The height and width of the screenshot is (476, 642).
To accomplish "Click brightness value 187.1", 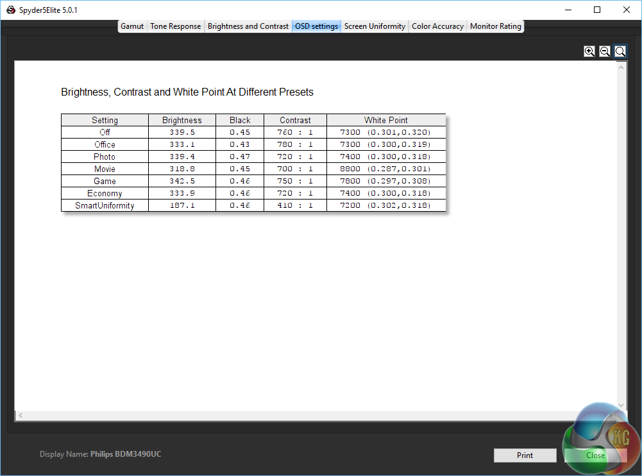I will pyautogui.click(x=182, y=205).
